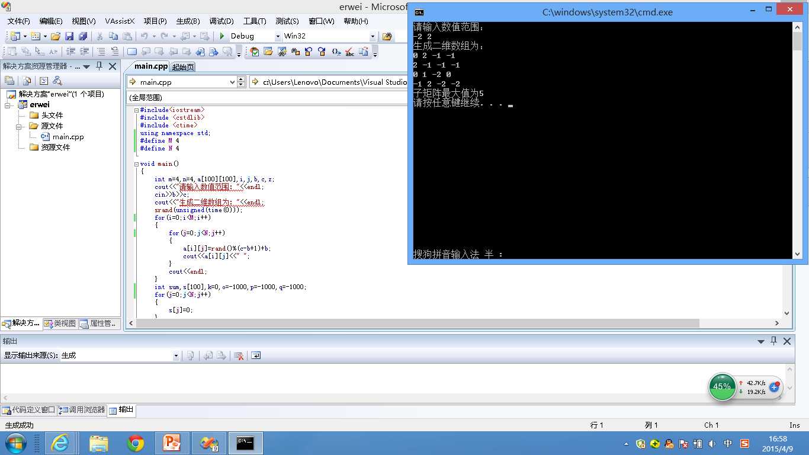Click the Open File folder icon
Viewport: 809px width, 455px height.
point(55,36)
